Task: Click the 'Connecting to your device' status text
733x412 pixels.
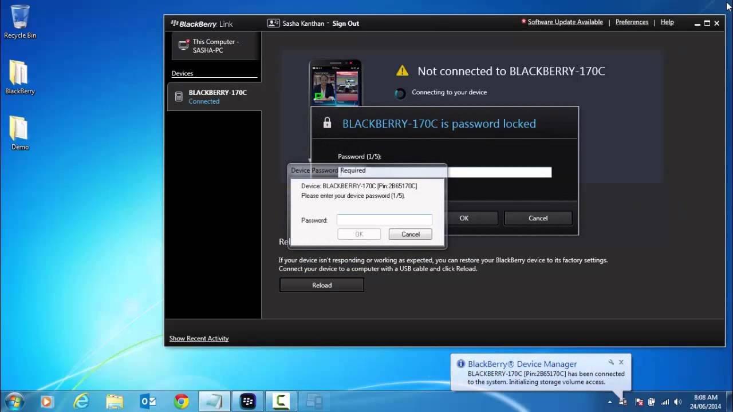Action: tap(450, 92)
